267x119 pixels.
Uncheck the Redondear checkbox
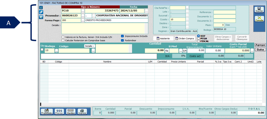(x=122, y=40)
